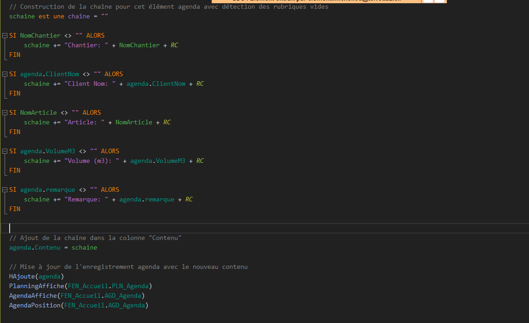
Task: Click 'agenda.VolumeM3' in the schaine line
Action: coord(157,161)
